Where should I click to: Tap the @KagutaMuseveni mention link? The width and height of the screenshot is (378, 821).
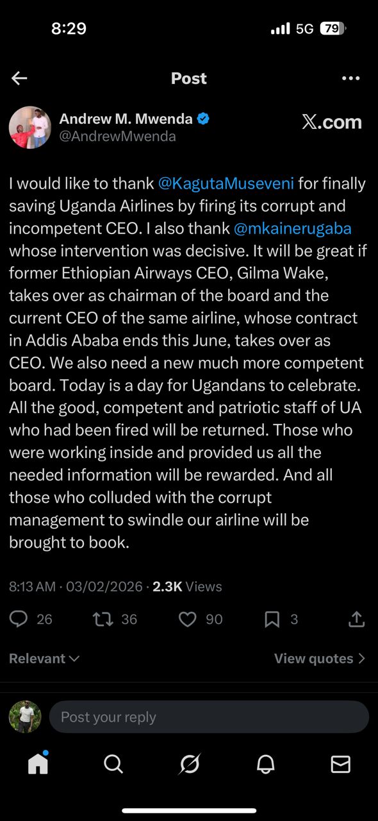point(226,183)
